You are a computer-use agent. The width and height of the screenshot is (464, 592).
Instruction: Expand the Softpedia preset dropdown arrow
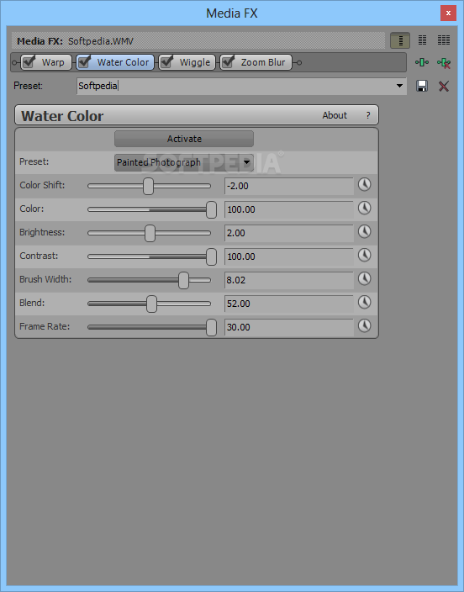(x=399, y=86)
